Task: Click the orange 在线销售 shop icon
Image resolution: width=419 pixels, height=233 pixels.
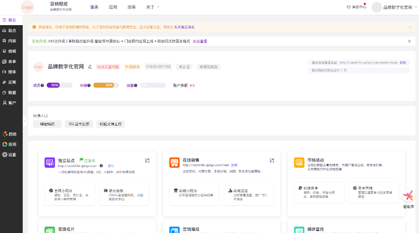Action: (x=174, y=162)
